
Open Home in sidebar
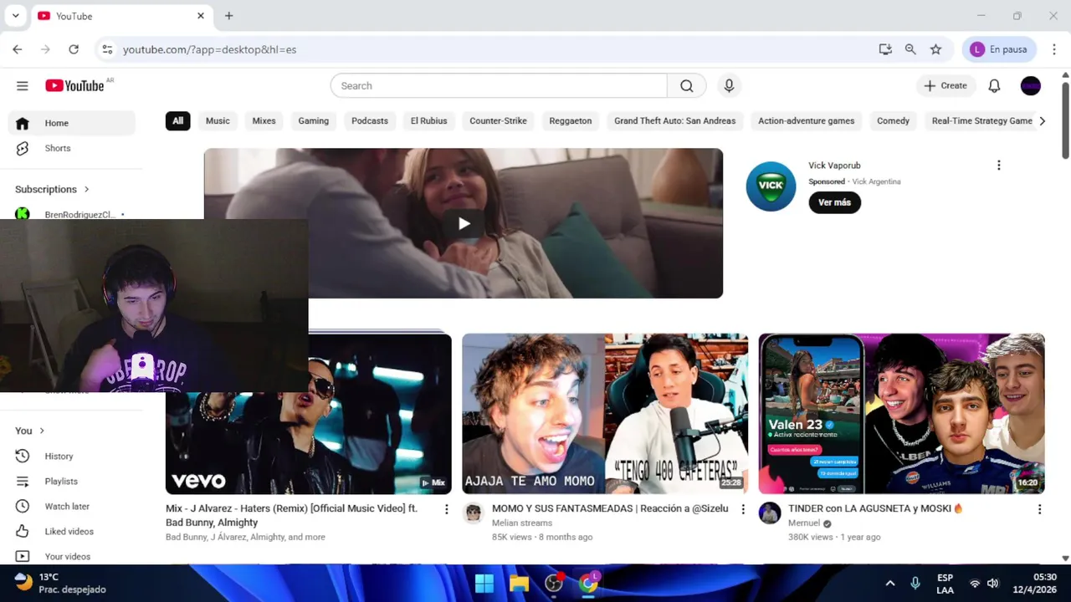coord(72,123)
